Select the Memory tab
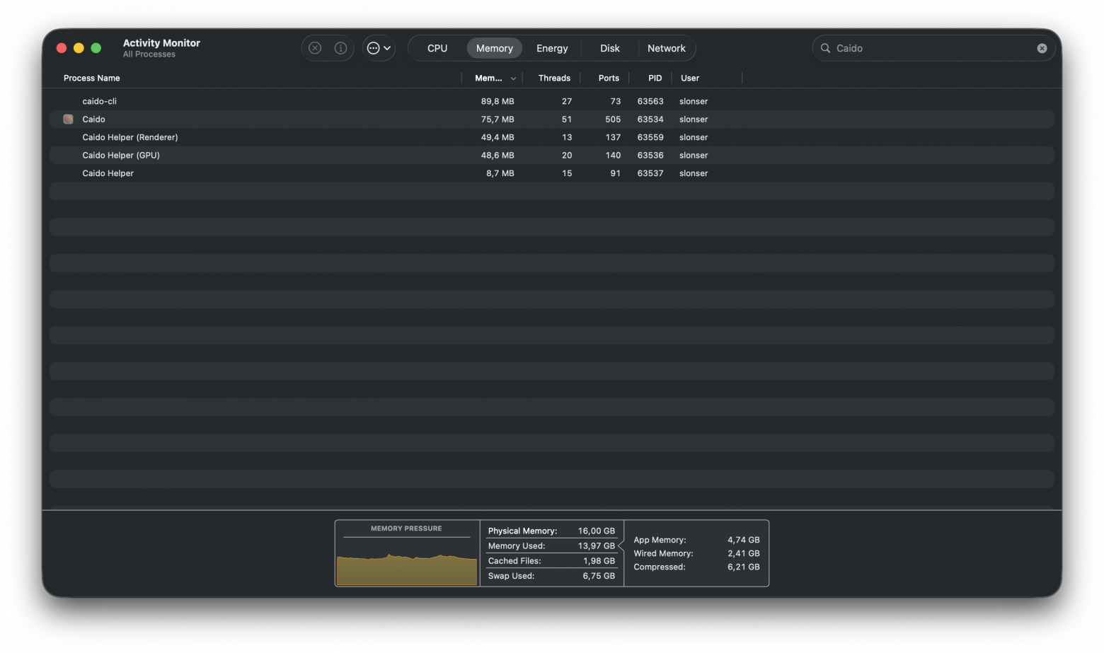 click(x=494, y=48)
